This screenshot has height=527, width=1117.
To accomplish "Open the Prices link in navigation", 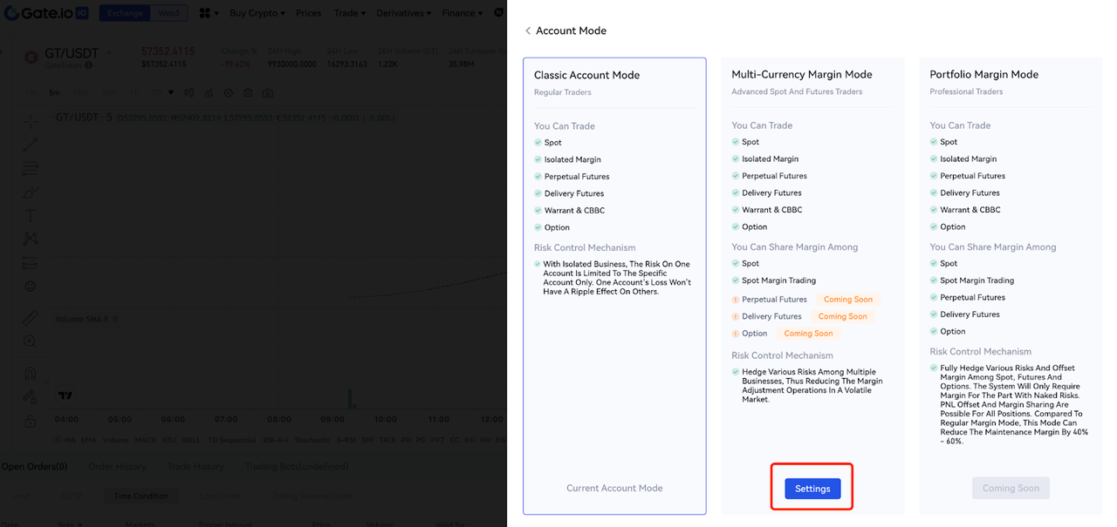I will (x=308, y=13).
